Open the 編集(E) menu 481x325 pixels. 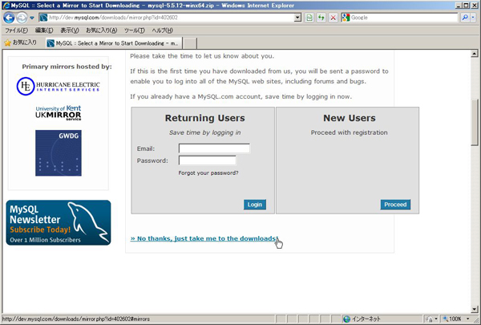pos(44,30)
